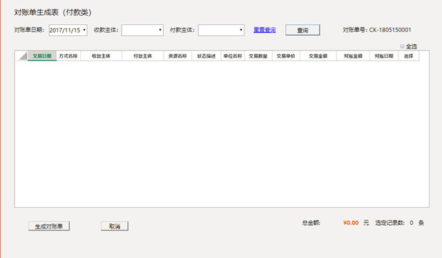
Task: Click the 查询 button
Action: pos(302,30)
